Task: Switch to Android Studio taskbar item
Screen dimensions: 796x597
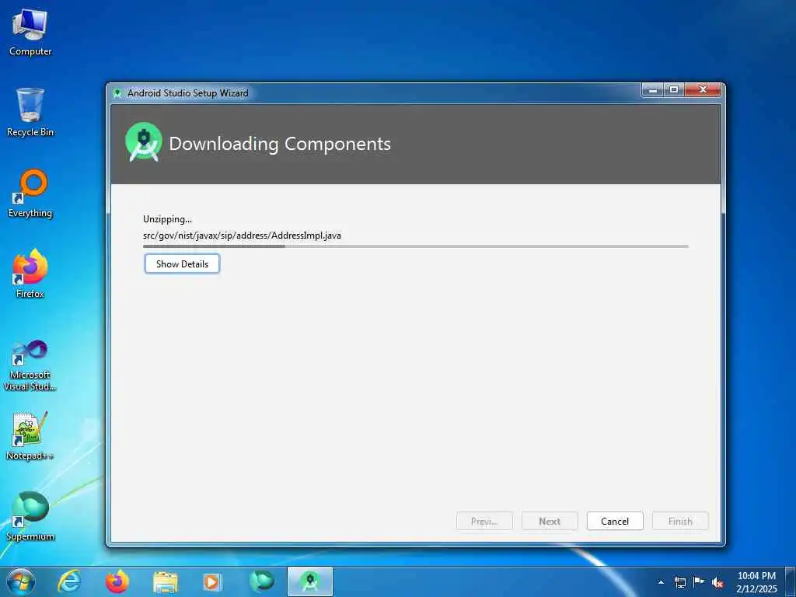Action: click(309, 581)
